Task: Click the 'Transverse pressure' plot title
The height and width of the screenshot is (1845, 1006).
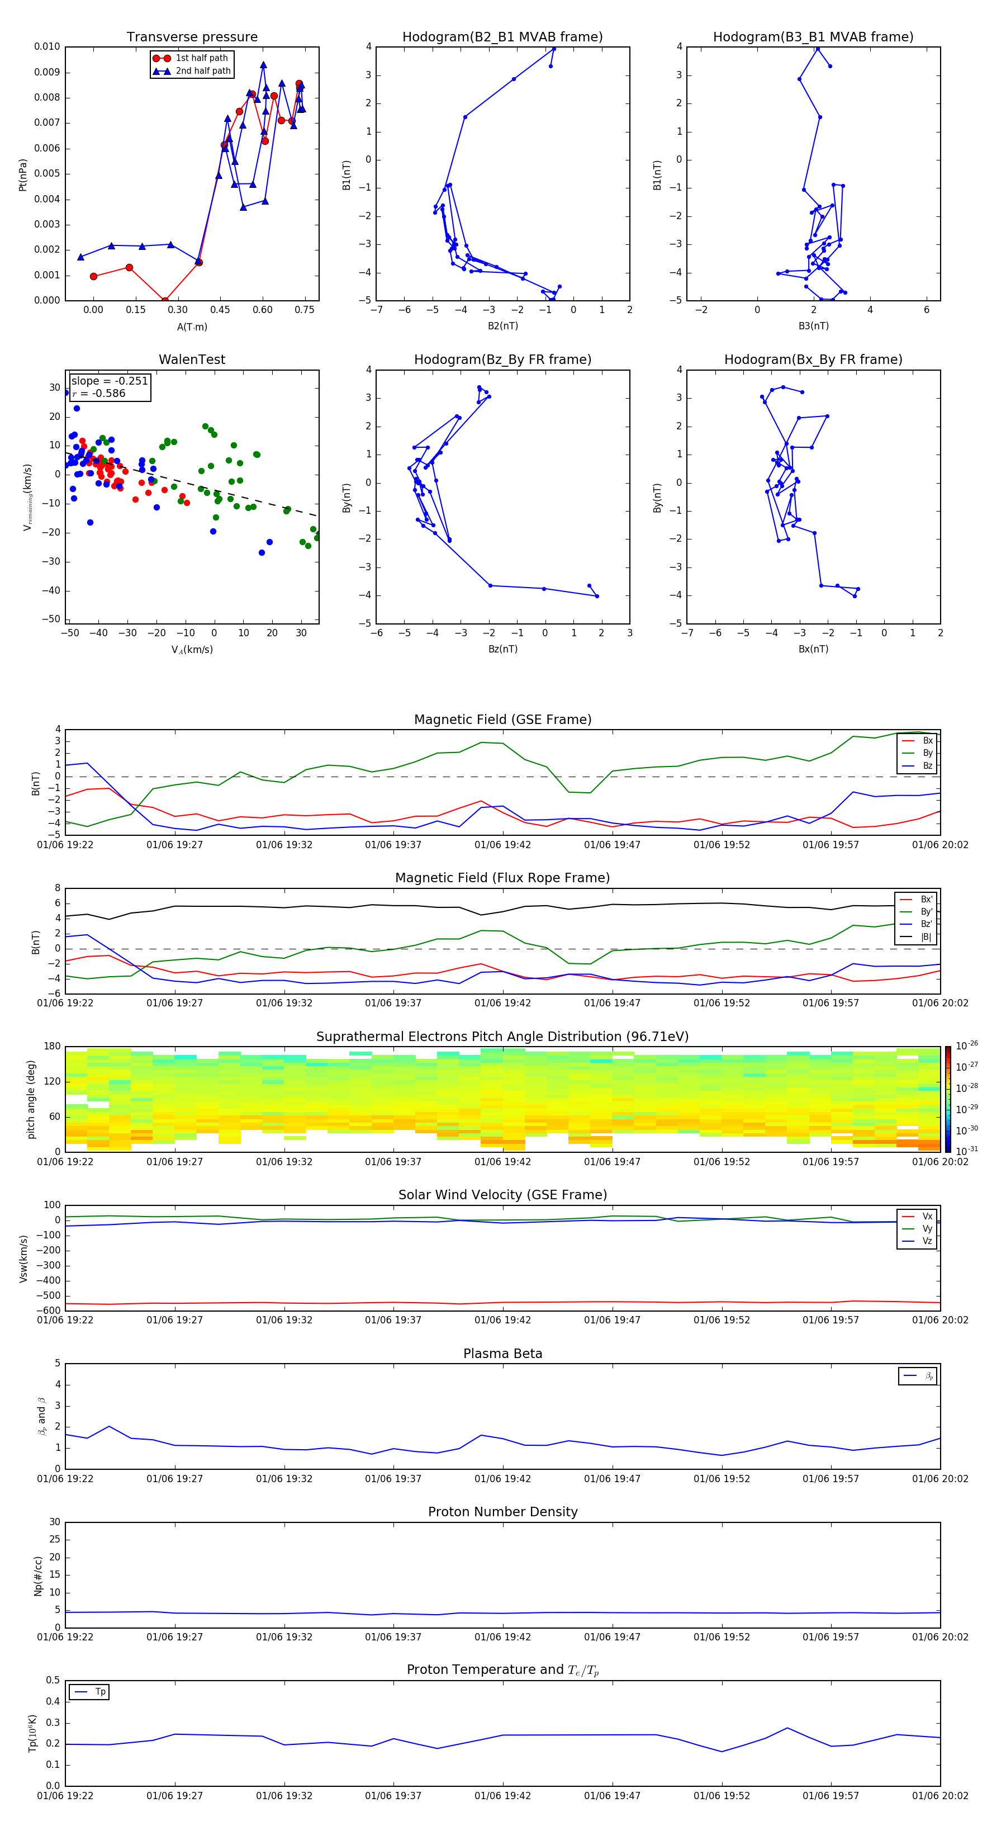Action: (192, 37)
